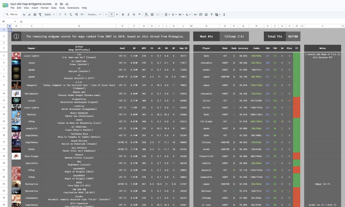
Task: Open the Data menu
Action: point(54,8)
